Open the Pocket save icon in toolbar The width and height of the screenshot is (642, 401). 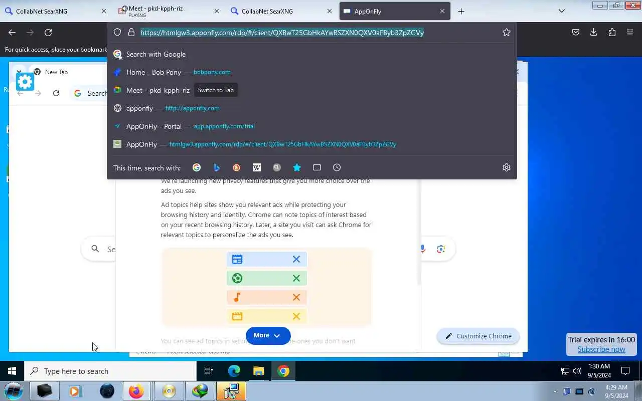(576, 33)
